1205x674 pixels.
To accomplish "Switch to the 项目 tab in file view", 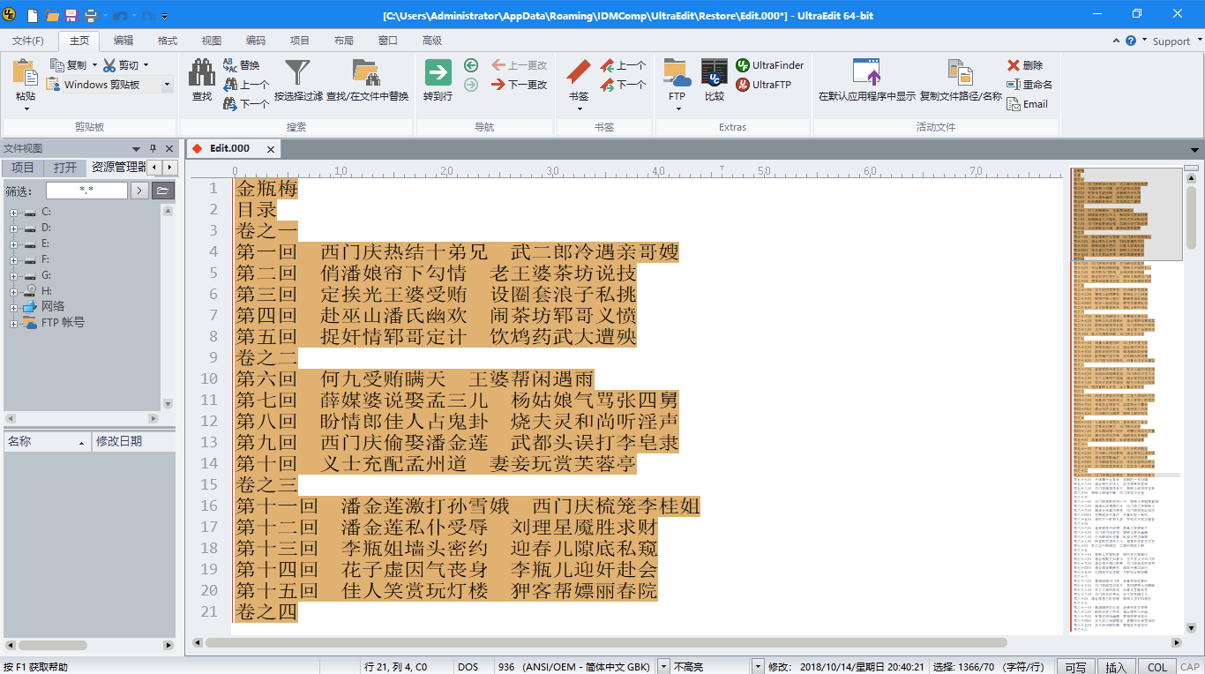I will pyautogui.click(x=23, y=168).
